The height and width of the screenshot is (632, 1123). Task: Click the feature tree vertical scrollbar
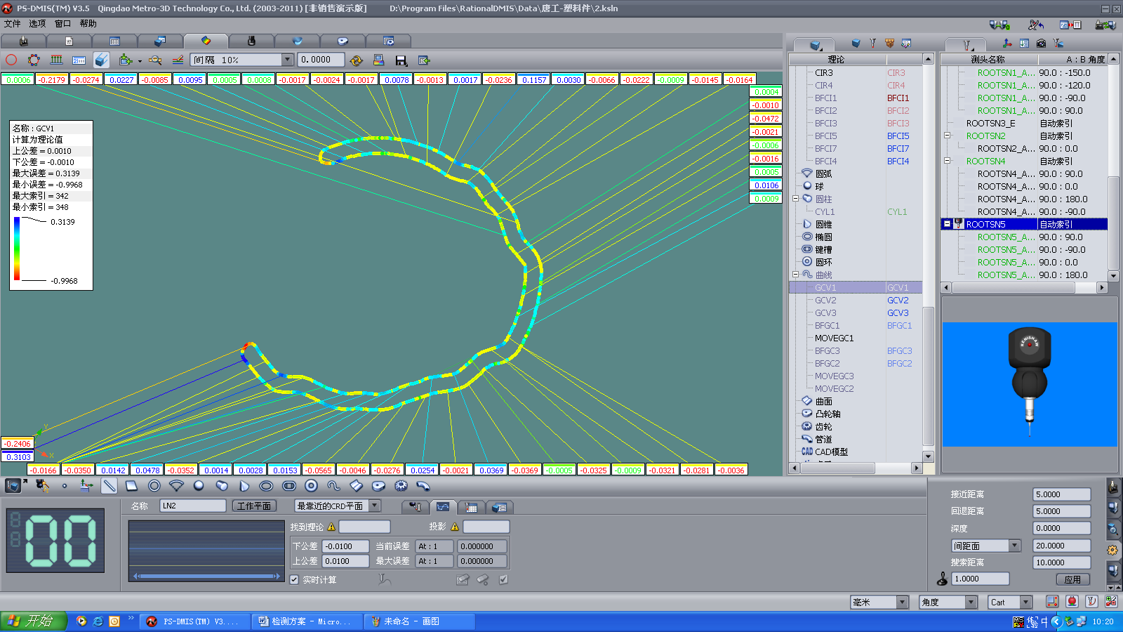tap(928, 376)
